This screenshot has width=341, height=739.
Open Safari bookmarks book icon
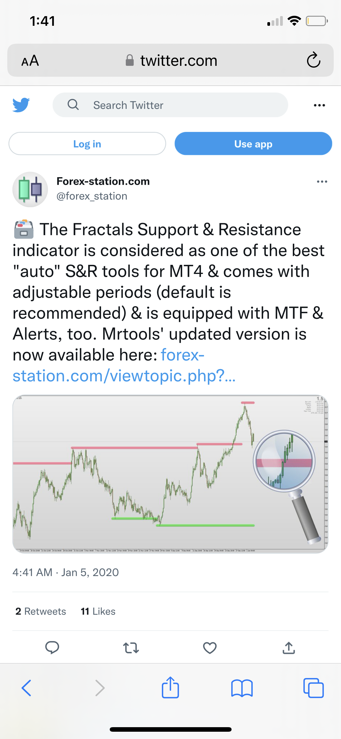point(242,688)
